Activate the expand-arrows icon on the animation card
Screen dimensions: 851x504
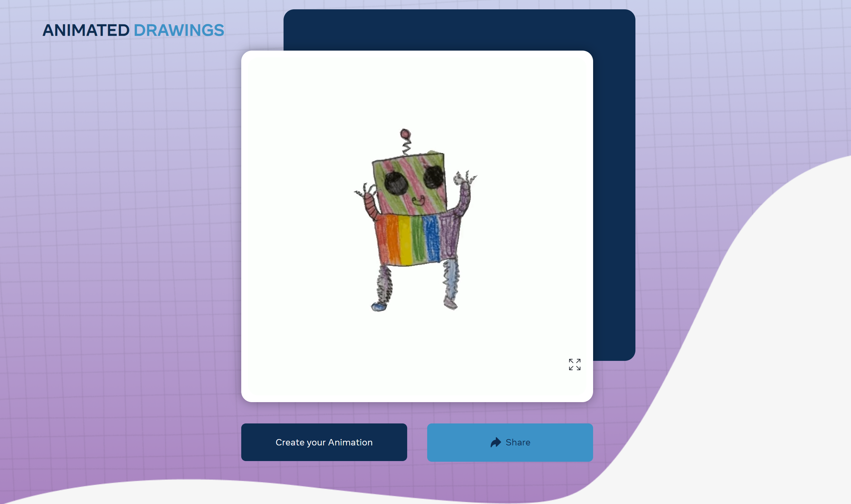point(575,365)
